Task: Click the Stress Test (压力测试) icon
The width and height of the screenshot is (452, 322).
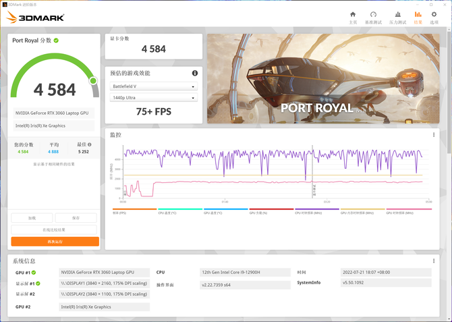Action: pyautogui.click(x=396, y=17)
